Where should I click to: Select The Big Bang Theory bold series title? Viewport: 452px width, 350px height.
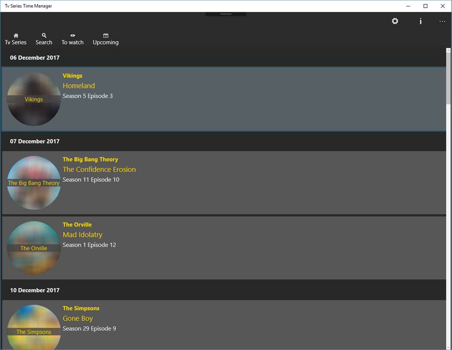click(90, 159)
